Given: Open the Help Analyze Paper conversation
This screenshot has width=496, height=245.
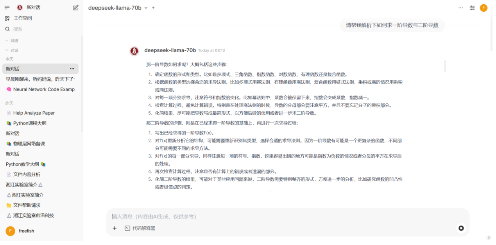Looking at the screenshot, I should (x=34, y=113).
